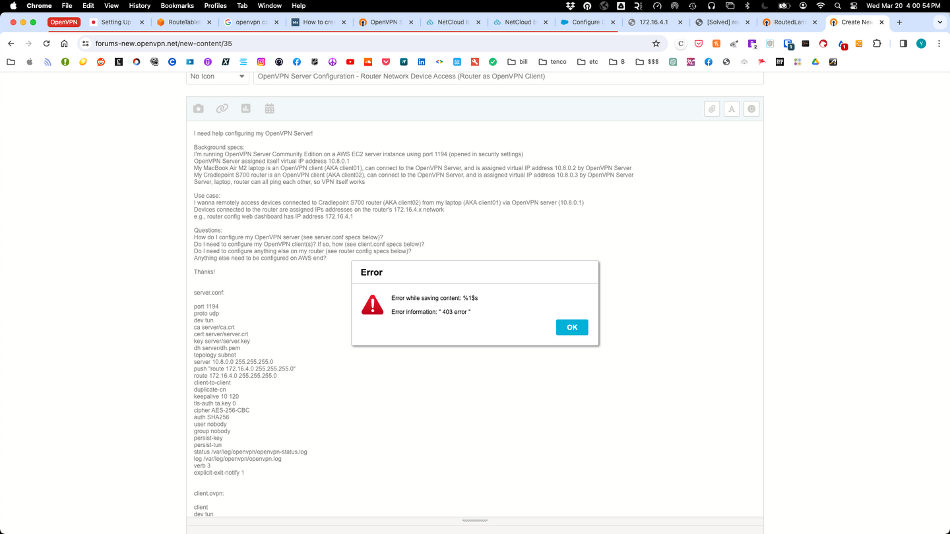This screenshot has width=950, height=534.
Task: Open the 'bill' bookmarks folder
Action: [x=517, y=62]
